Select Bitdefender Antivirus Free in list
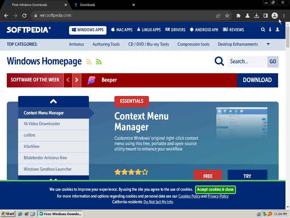 pyautogui.click(x=54, y=158)
